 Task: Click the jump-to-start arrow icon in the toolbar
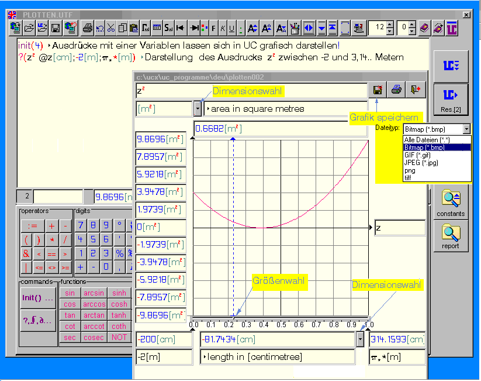pos(180,28)
